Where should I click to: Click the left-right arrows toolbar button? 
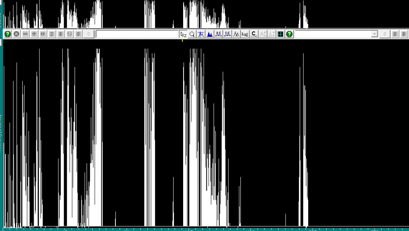tap(43, 34)
